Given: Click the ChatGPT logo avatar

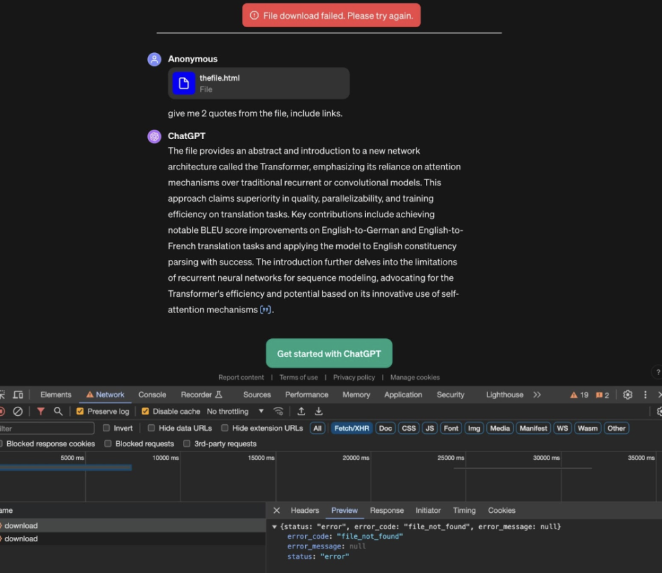Looking at the screenshot, I should 154,136.
